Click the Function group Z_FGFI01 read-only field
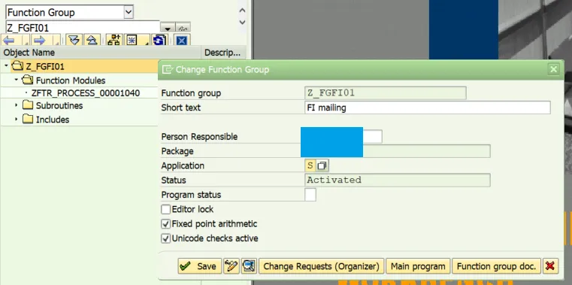The image size is (572, 285). 386,92
